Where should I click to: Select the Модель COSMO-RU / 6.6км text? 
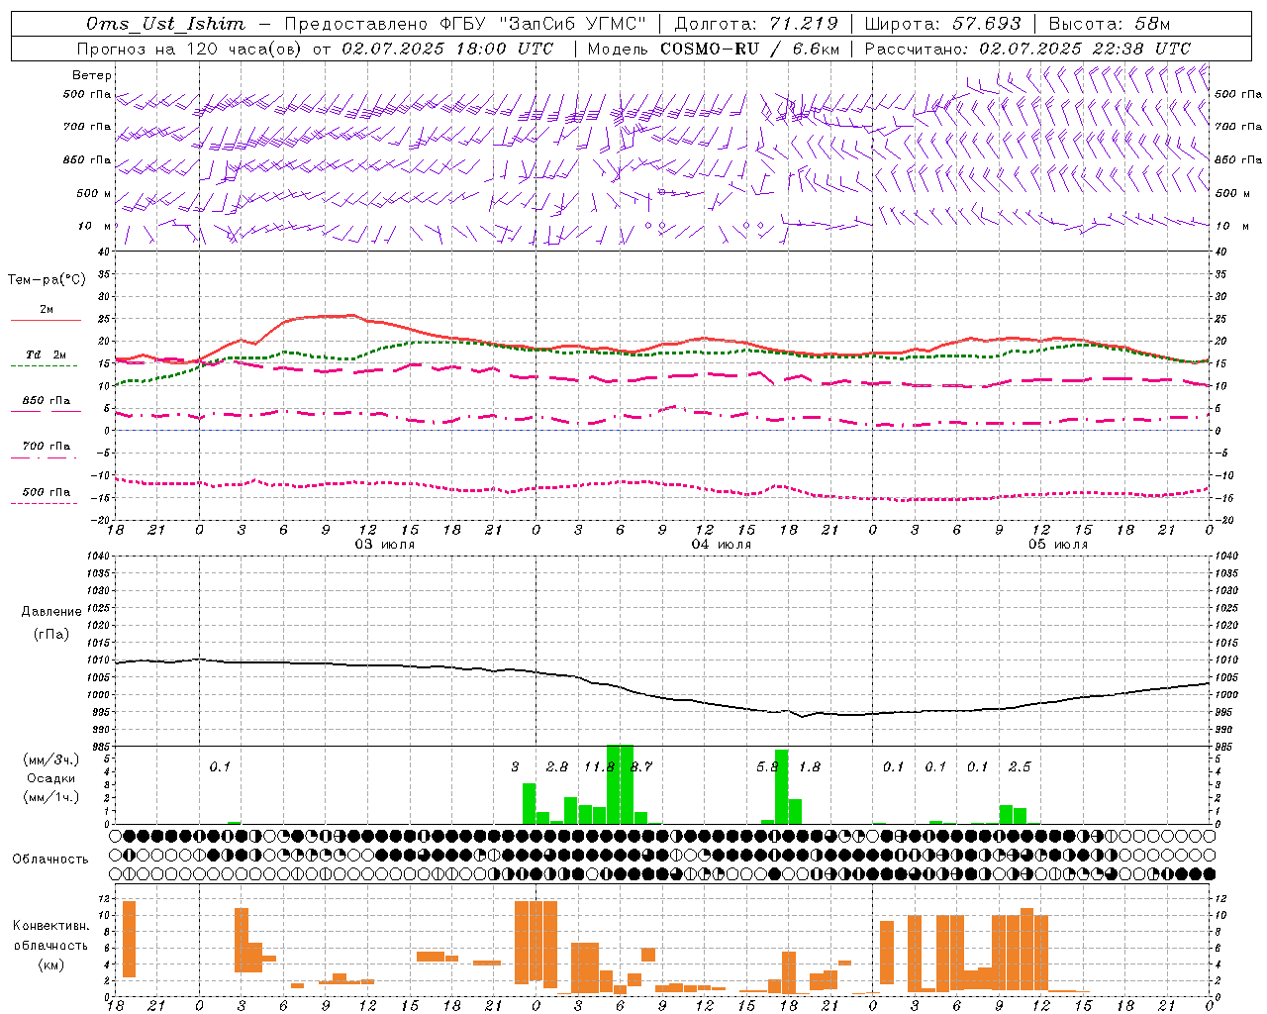714,49
